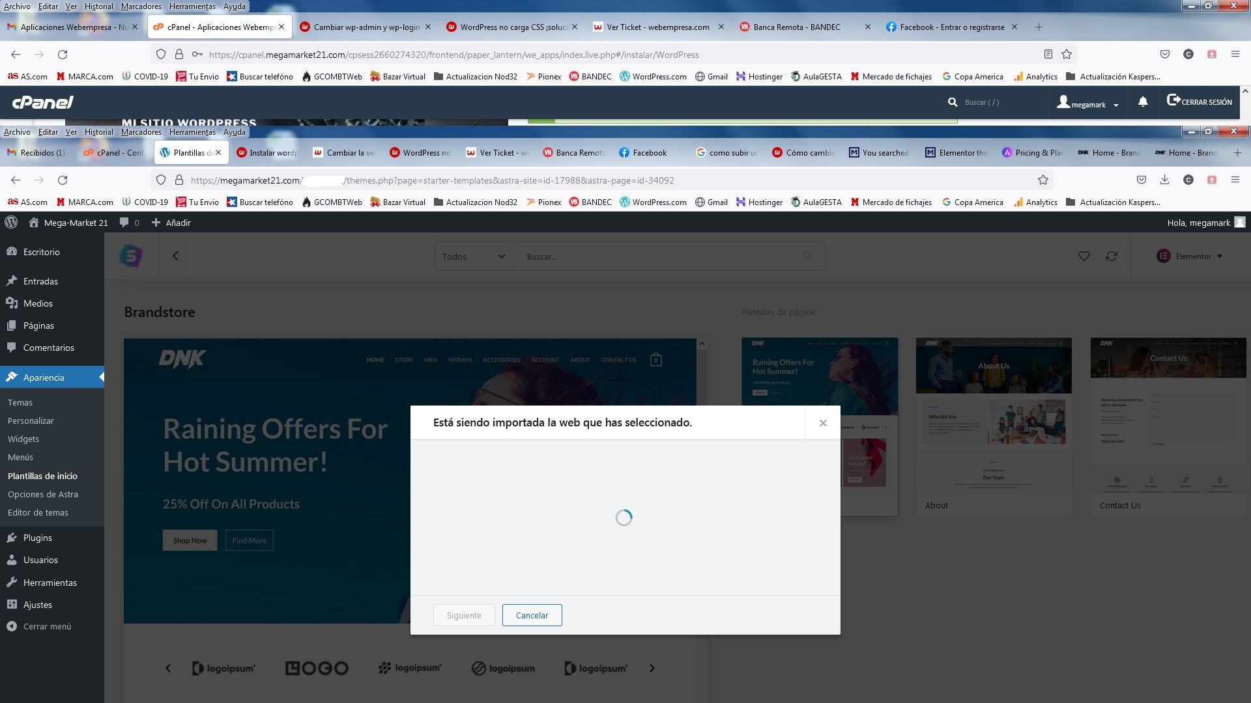Click the WordPress logo in admin bar
The image size is (1251, 703).
11,223
